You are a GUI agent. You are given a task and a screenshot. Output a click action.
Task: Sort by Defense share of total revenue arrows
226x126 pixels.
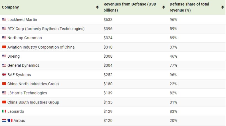coord(222,7)
